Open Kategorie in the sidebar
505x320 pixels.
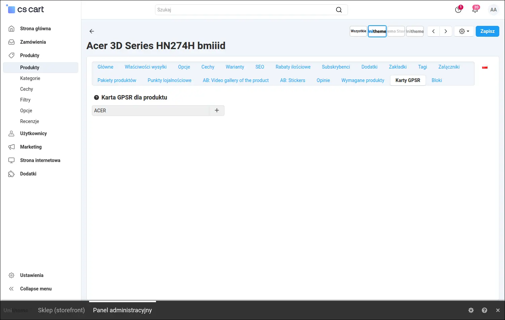coord(30,78)
